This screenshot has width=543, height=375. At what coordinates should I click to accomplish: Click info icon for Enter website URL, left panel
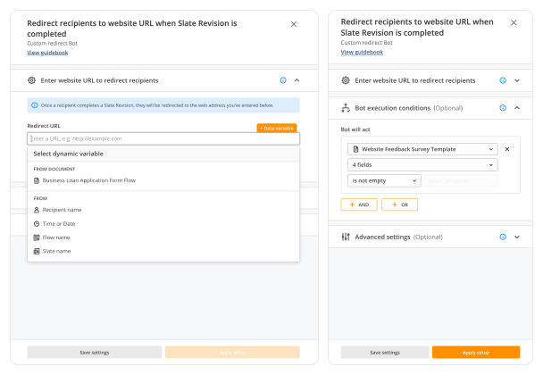[283, 80]
